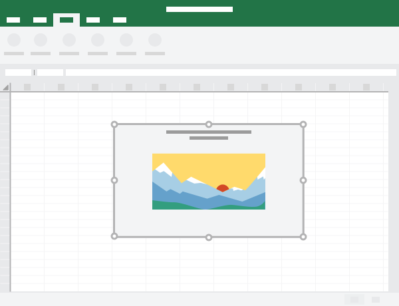Viewport: 399px width, 306px height.
Task: Click the small field beside the Name Box
Action: 50,73
